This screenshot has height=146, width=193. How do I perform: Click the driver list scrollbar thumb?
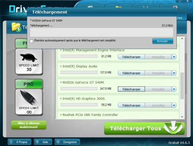[182, 86]
